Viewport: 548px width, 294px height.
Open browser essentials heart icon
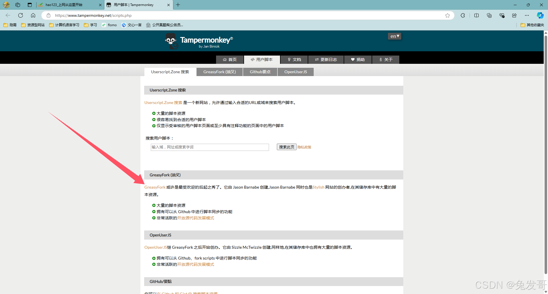pos(502,15)
